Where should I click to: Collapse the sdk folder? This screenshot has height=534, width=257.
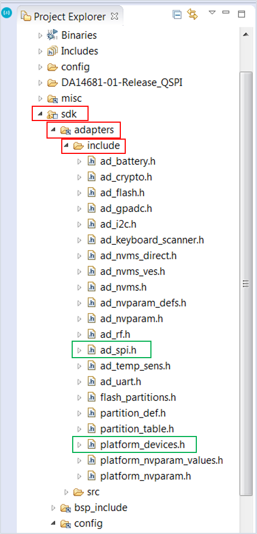point(40,114)
